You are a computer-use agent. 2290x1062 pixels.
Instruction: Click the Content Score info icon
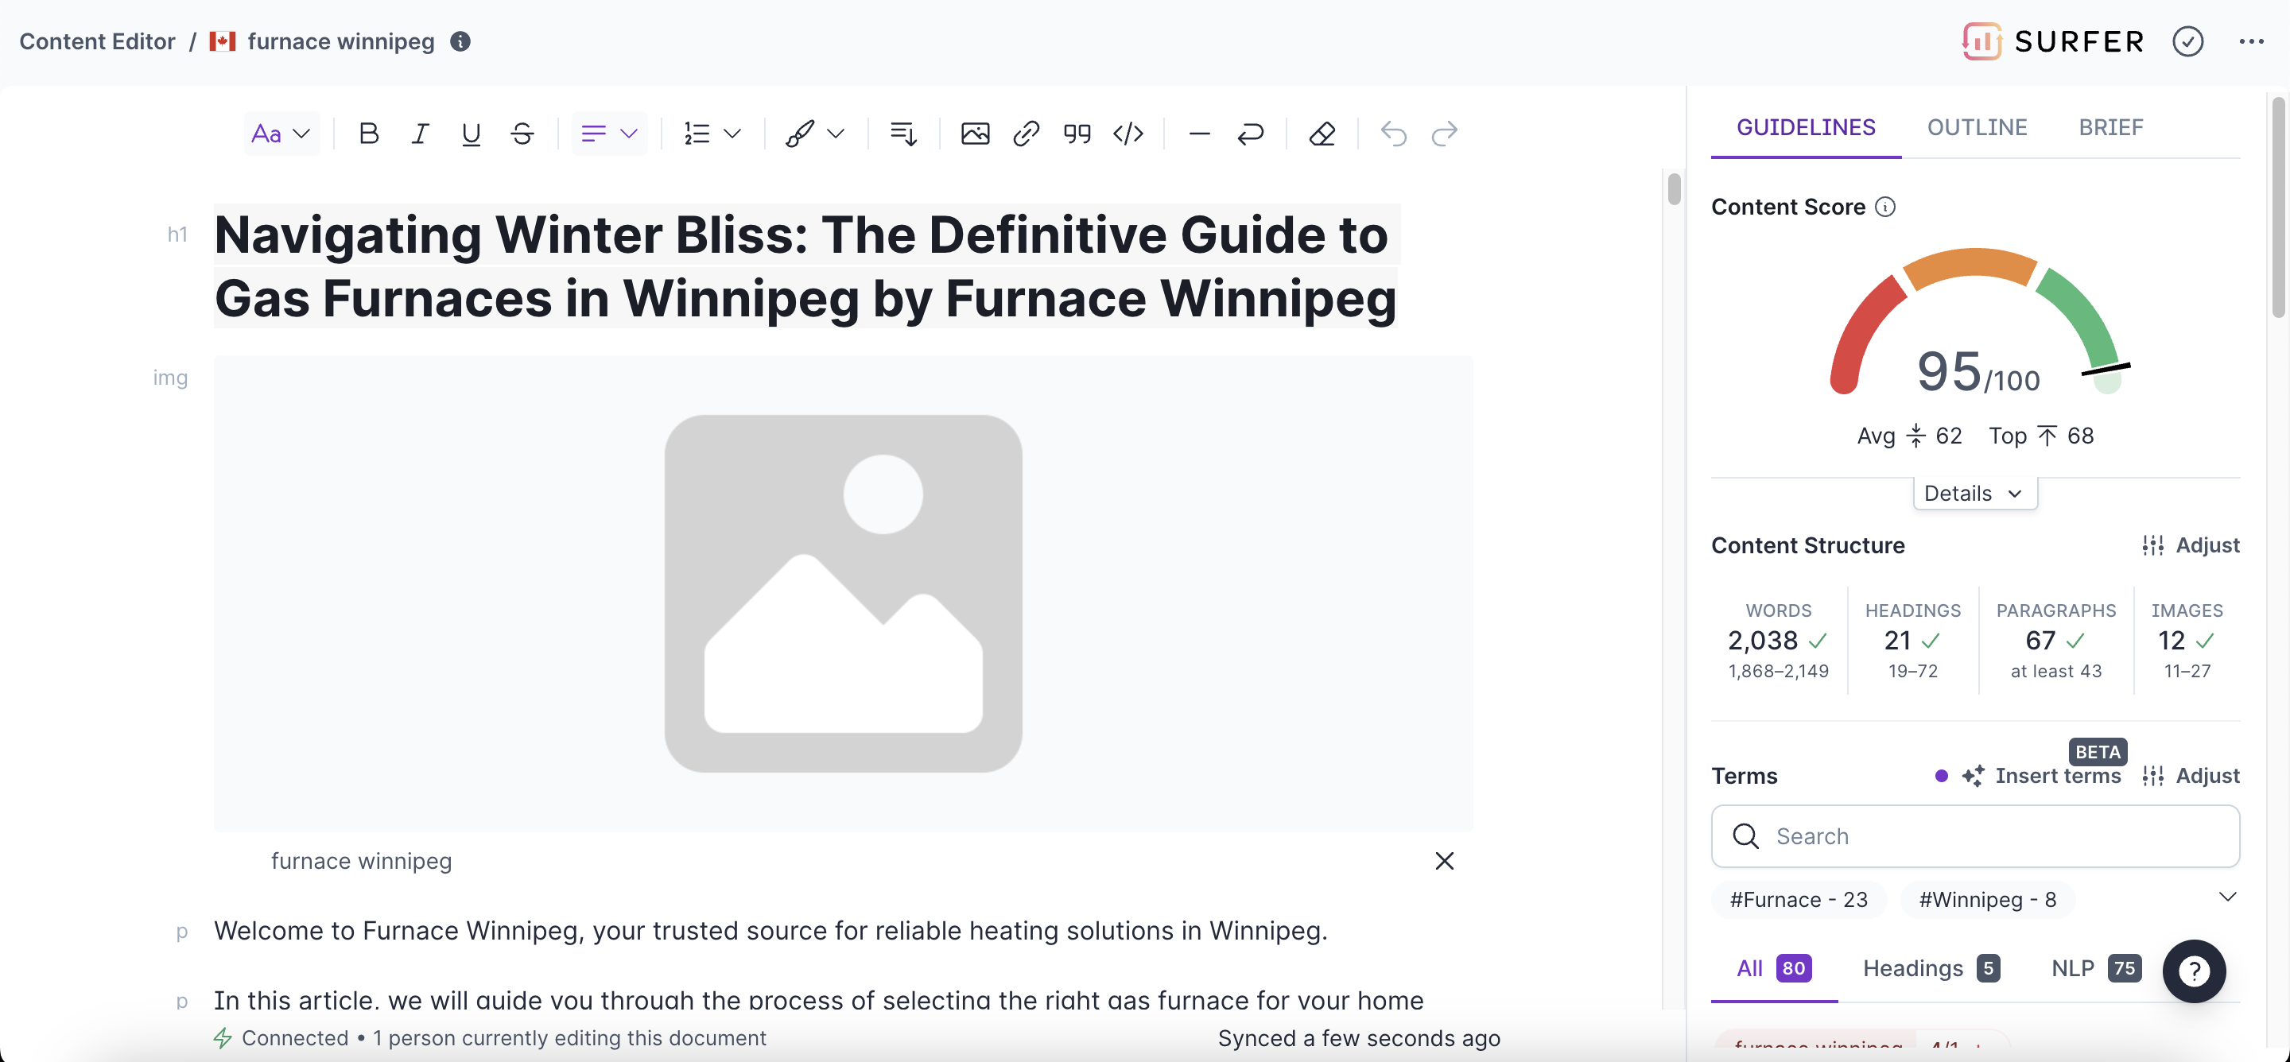[1884, 207]
